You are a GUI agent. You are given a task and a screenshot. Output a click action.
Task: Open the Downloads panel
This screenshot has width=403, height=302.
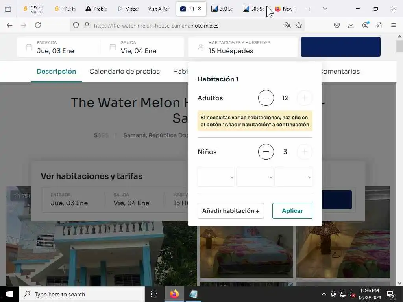click(x=351, y=25)
